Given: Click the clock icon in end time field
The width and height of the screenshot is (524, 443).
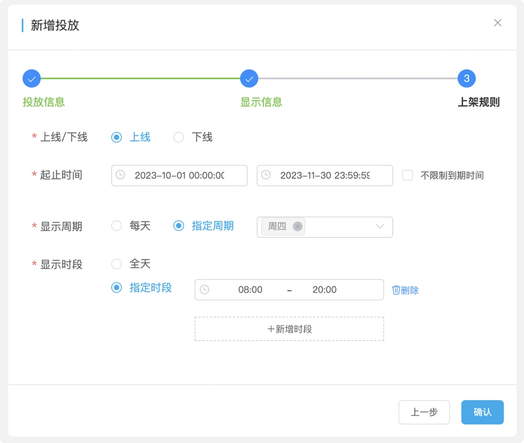Looking at the screenshot, I should click(266, 175).
